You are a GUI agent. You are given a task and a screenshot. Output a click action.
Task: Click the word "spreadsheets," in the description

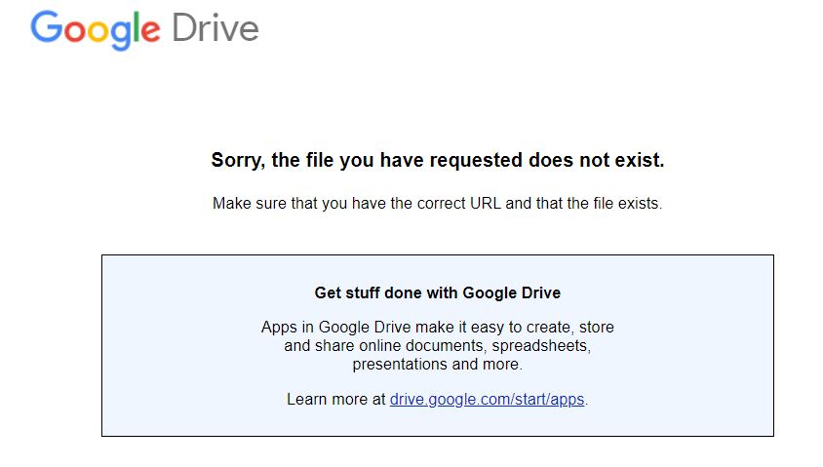click(541, 345)
